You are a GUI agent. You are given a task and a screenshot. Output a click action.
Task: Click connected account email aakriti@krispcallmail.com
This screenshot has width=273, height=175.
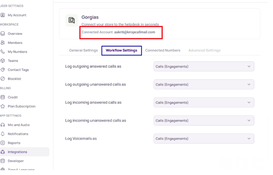click(135, 32)
